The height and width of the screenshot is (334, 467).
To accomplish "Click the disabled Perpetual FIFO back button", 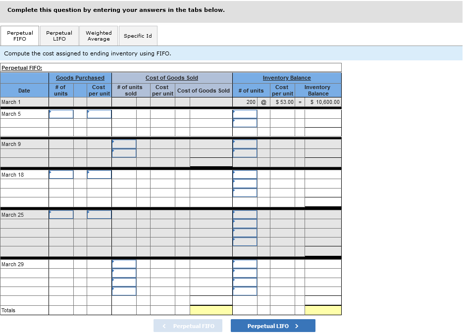I will (x=188, y=326).
